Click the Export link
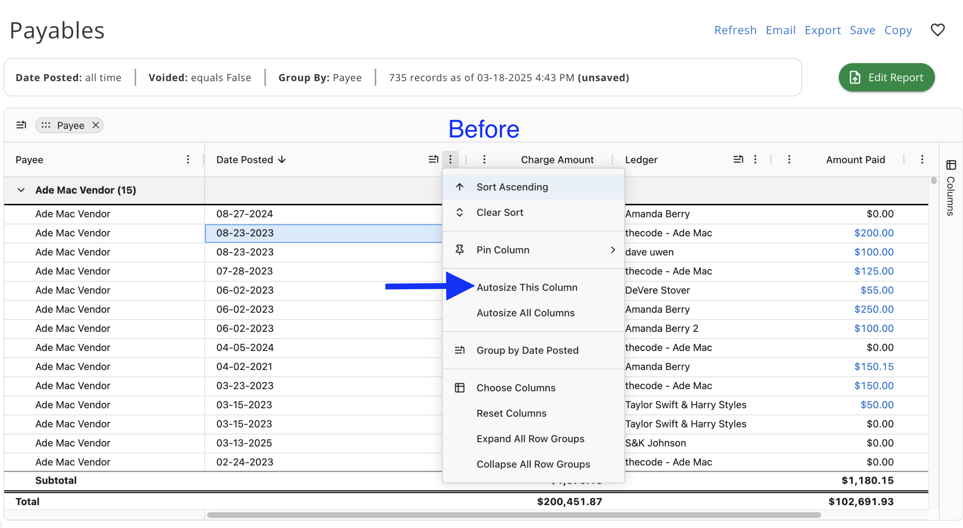This screenshot has width=963, height=528. pos(822,30)
